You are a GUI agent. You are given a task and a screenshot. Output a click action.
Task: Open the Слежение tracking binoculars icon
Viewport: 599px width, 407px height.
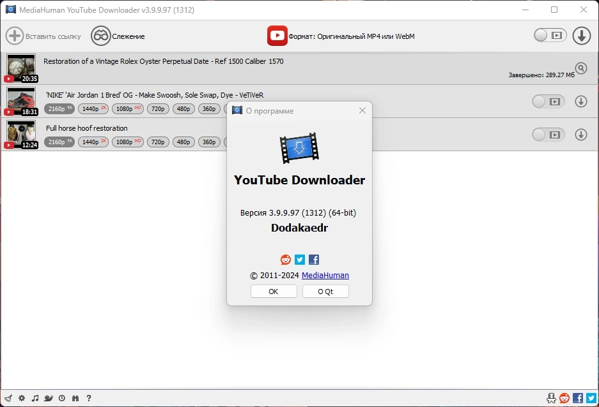(101, 36)
